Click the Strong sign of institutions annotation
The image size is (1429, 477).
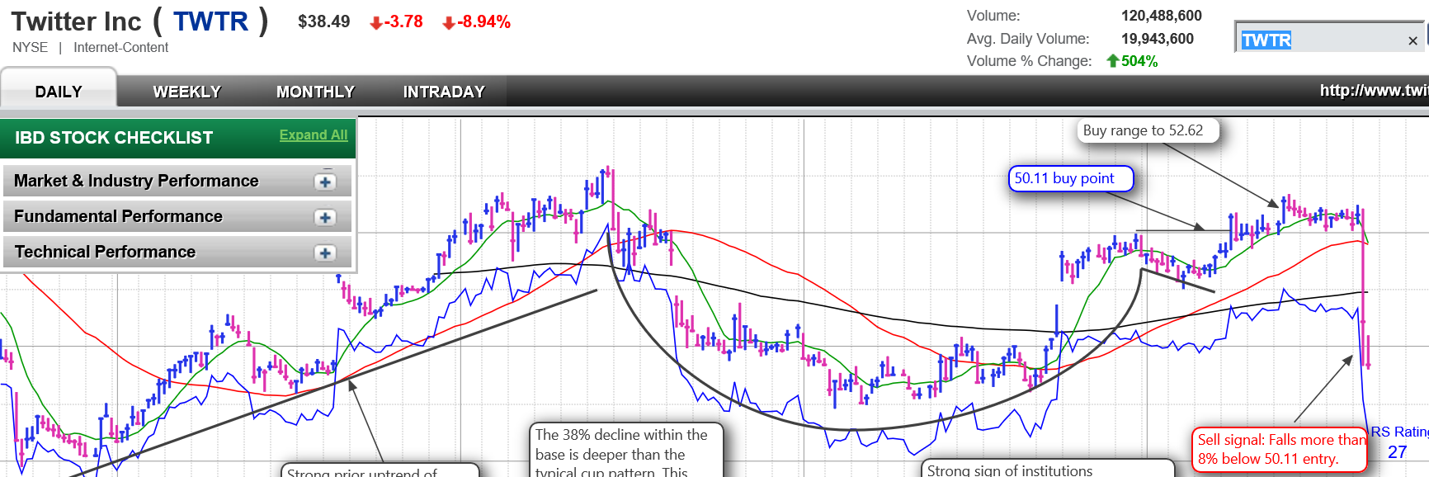(x=1047, y=468)
